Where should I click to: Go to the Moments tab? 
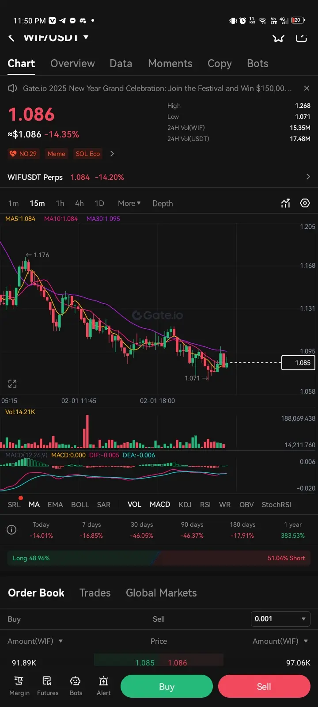pyautogui.click(x=170, y=64)
